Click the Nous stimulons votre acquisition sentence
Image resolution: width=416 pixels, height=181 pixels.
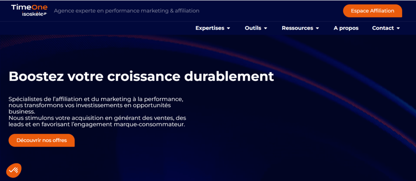point(97,121)
